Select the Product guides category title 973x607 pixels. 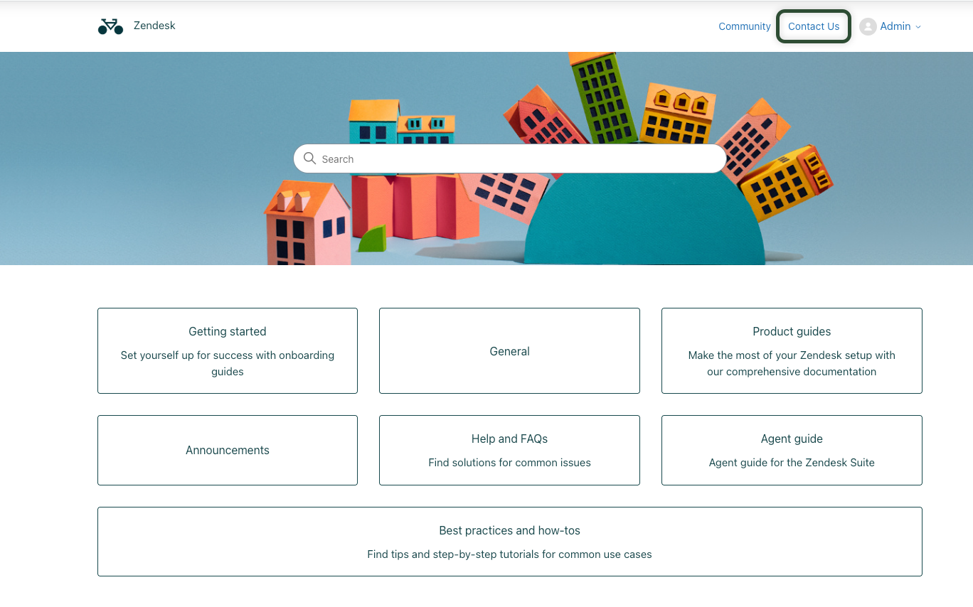[792, 331]
